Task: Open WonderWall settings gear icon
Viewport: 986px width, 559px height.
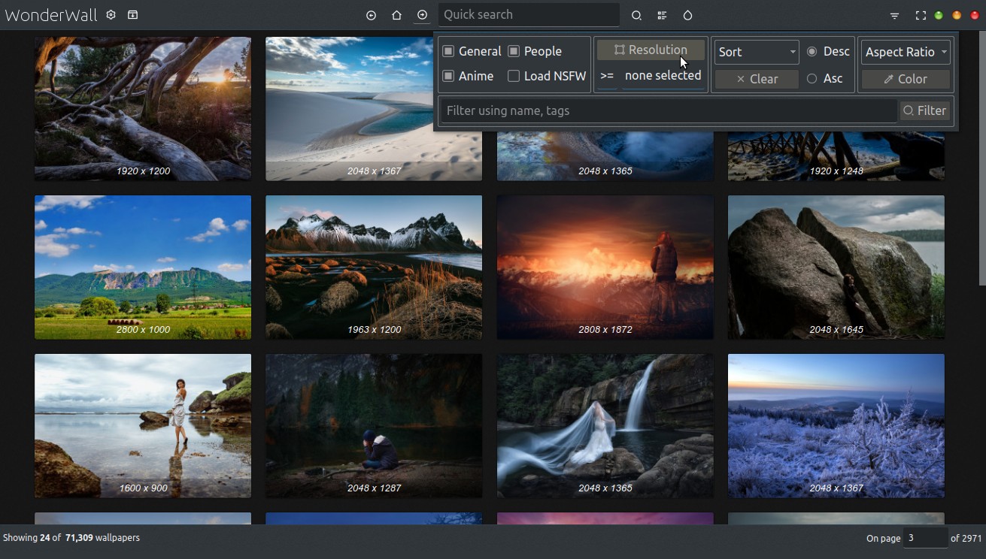Action: pyautogui.click(x=111, y=15)
